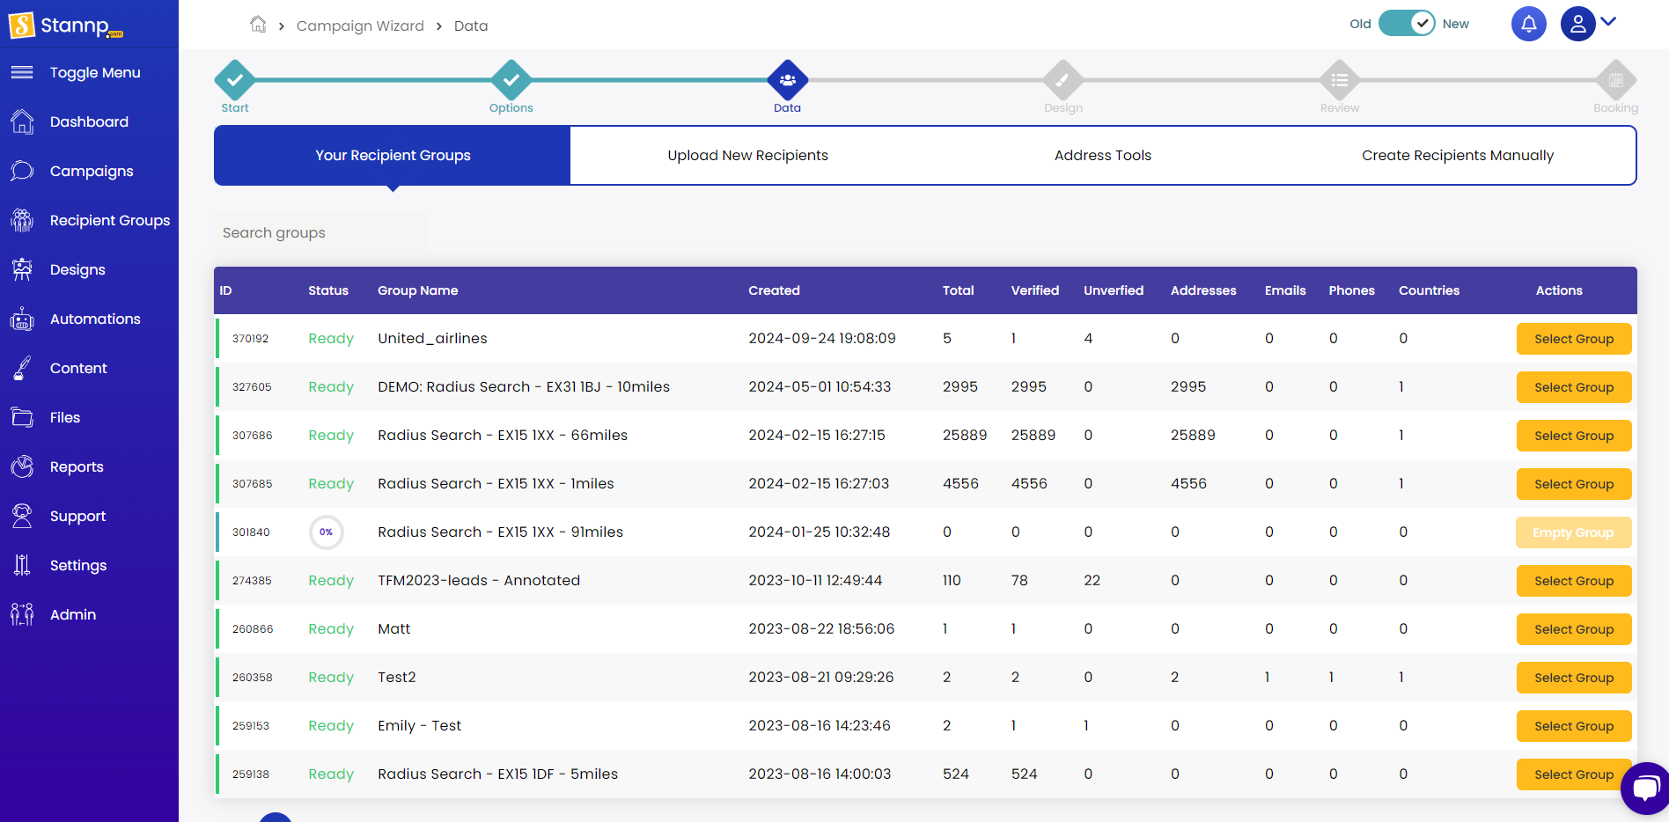Viewport: 1669px width, 822px height.
Task: Go back to Options wizard step
Action: tap(511, 81)
